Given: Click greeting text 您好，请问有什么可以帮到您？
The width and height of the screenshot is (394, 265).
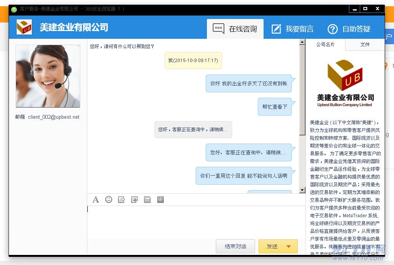Looking at the screenshot, I should pos(122,47).
